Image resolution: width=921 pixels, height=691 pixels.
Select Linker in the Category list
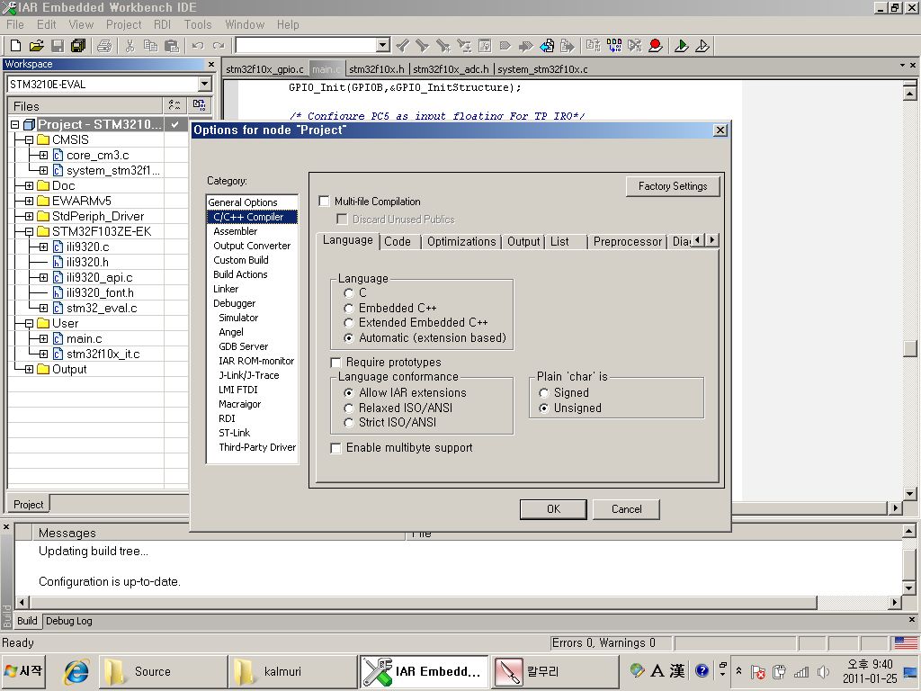[x=226, y=289]
